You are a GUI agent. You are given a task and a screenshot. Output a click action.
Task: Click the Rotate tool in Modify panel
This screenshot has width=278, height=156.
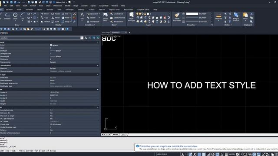(55, 14)
